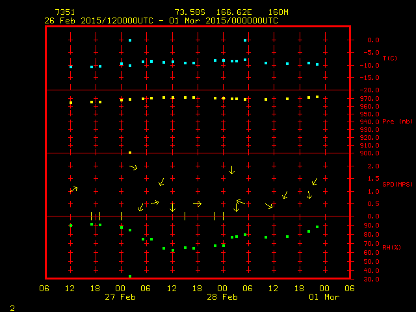Click the station ID 7351 text
The height and width of the screenshot is (312, 416).
pos(65,12)
